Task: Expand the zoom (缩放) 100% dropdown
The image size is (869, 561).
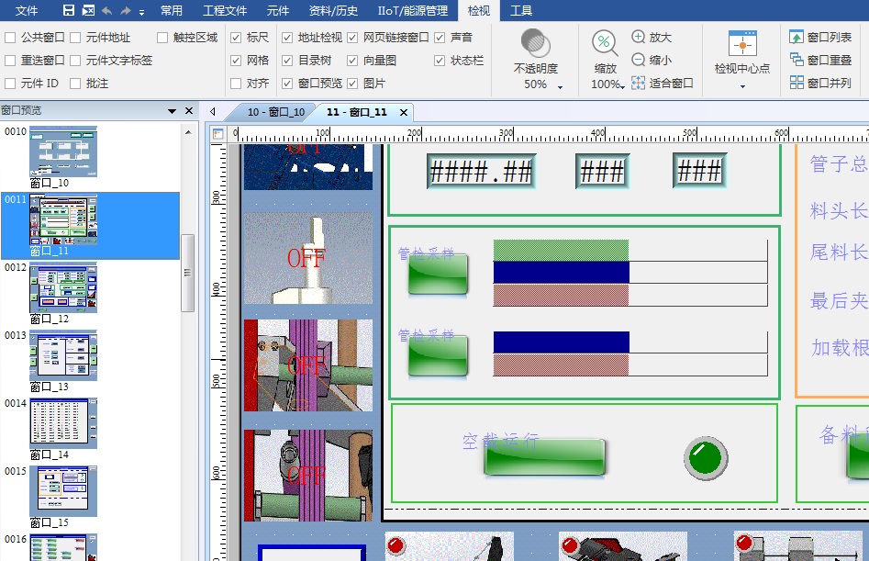Action: tap(623, 86)
